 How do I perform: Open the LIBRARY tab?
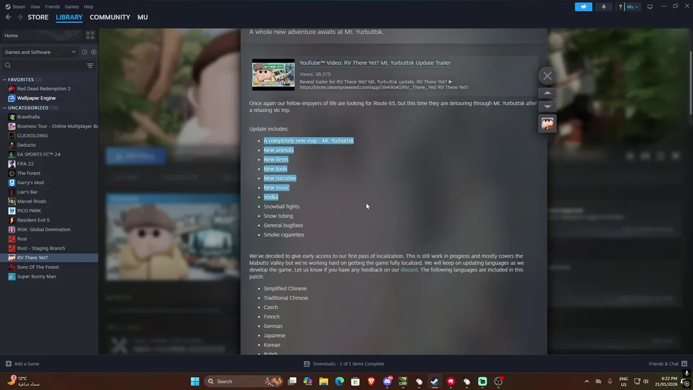[69, 17]
